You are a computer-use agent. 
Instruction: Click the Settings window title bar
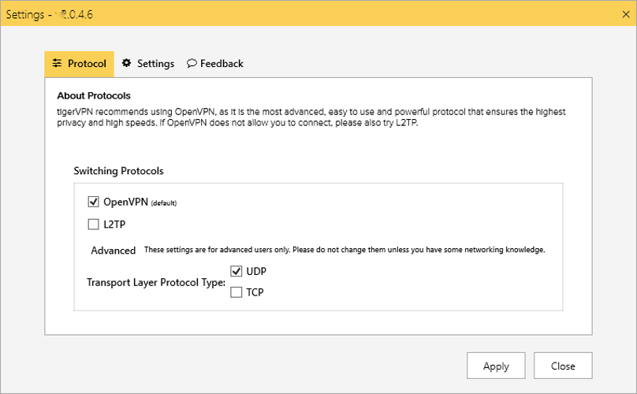tap(315, 13)
